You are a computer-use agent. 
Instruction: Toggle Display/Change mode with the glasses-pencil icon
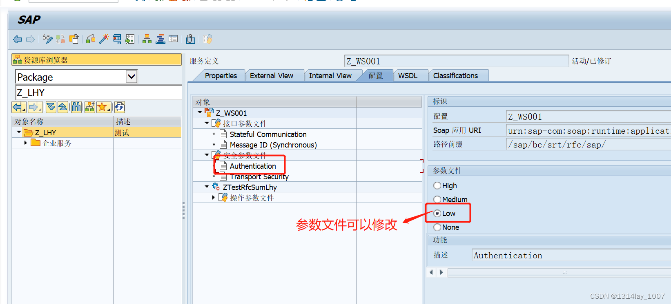[48, 39]
